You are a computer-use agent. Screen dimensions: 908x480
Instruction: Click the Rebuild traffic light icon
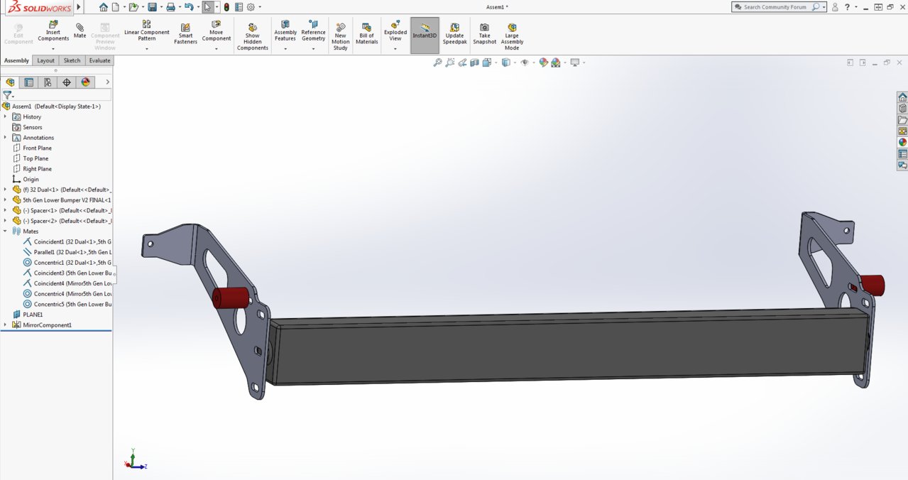(226, 7)
